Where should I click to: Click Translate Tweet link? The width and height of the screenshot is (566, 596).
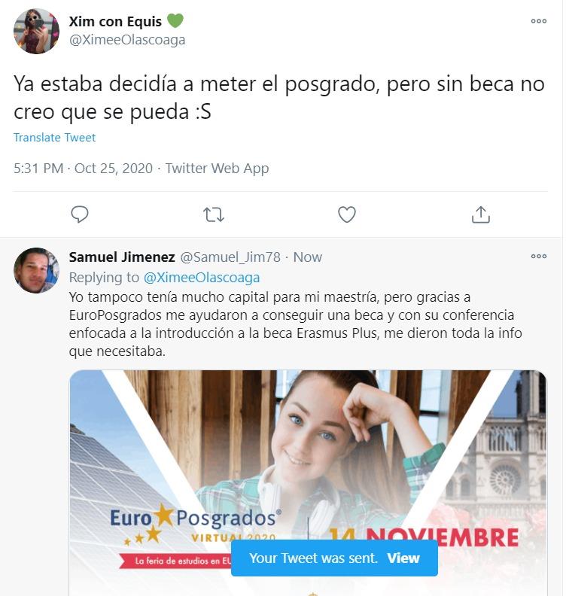coord(54,137)
